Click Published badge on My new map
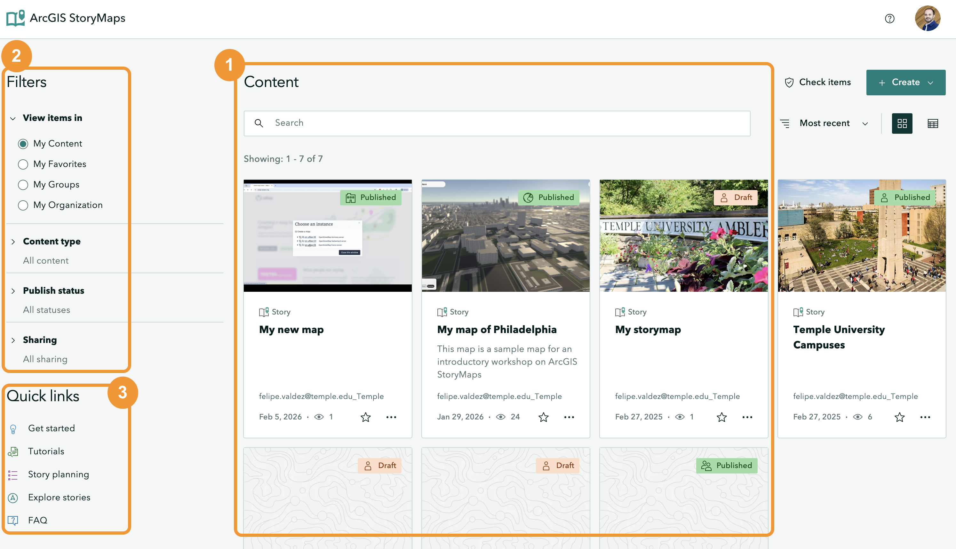This screenshot has height=549, width=956. pos(370,198)
